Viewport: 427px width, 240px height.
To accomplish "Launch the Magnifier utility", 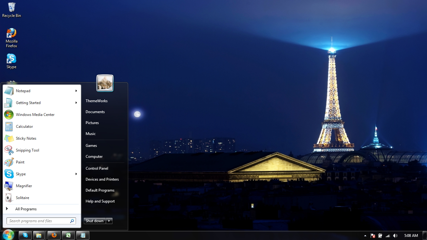I will coord(24,186).
